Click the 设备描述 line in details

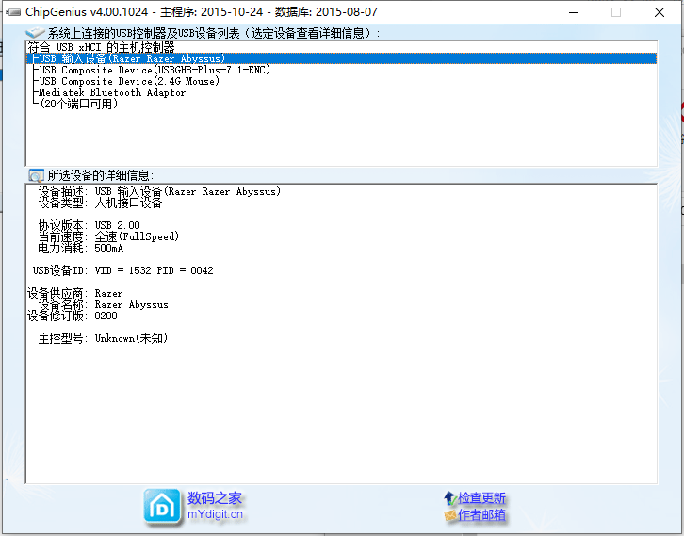[x=159, y=191]
